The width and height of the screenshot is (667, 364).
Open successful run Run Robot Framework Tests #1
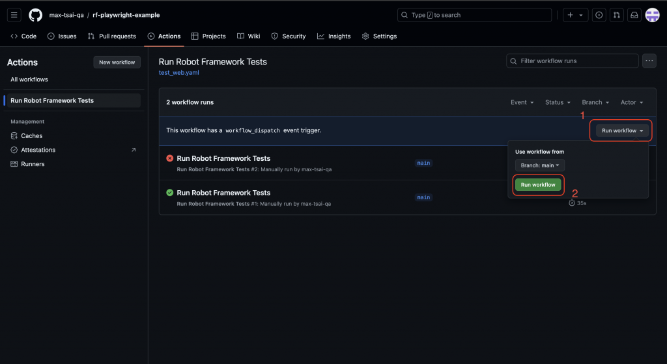[x=223, y=193]
